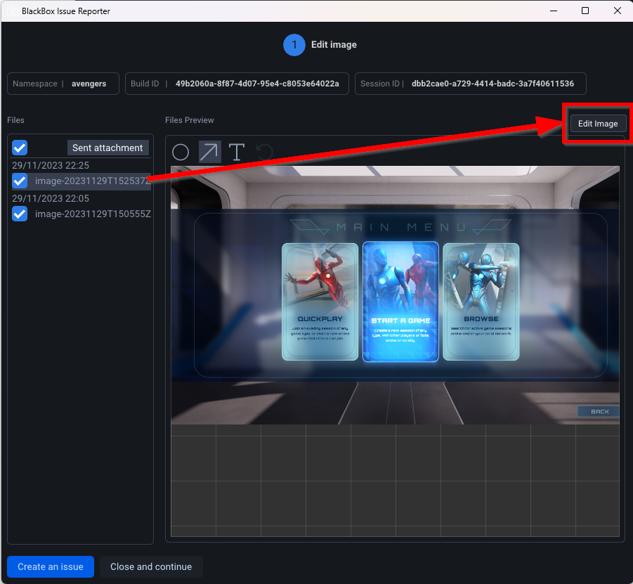Click the Browse card in preview

point(481,301)
